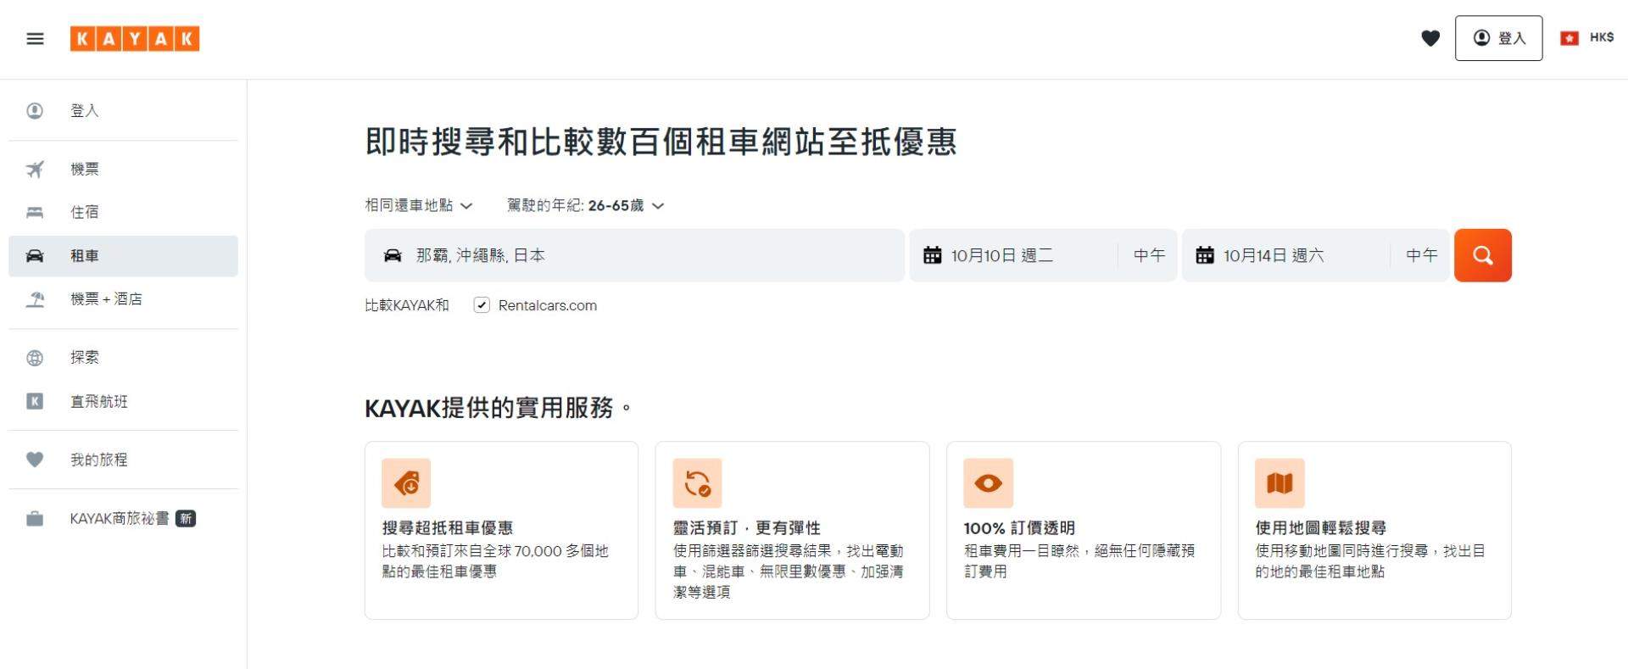Click the user avatar icon in sidebar
This screenshot has height=669, width=1628.
click(x=35, y=111)
